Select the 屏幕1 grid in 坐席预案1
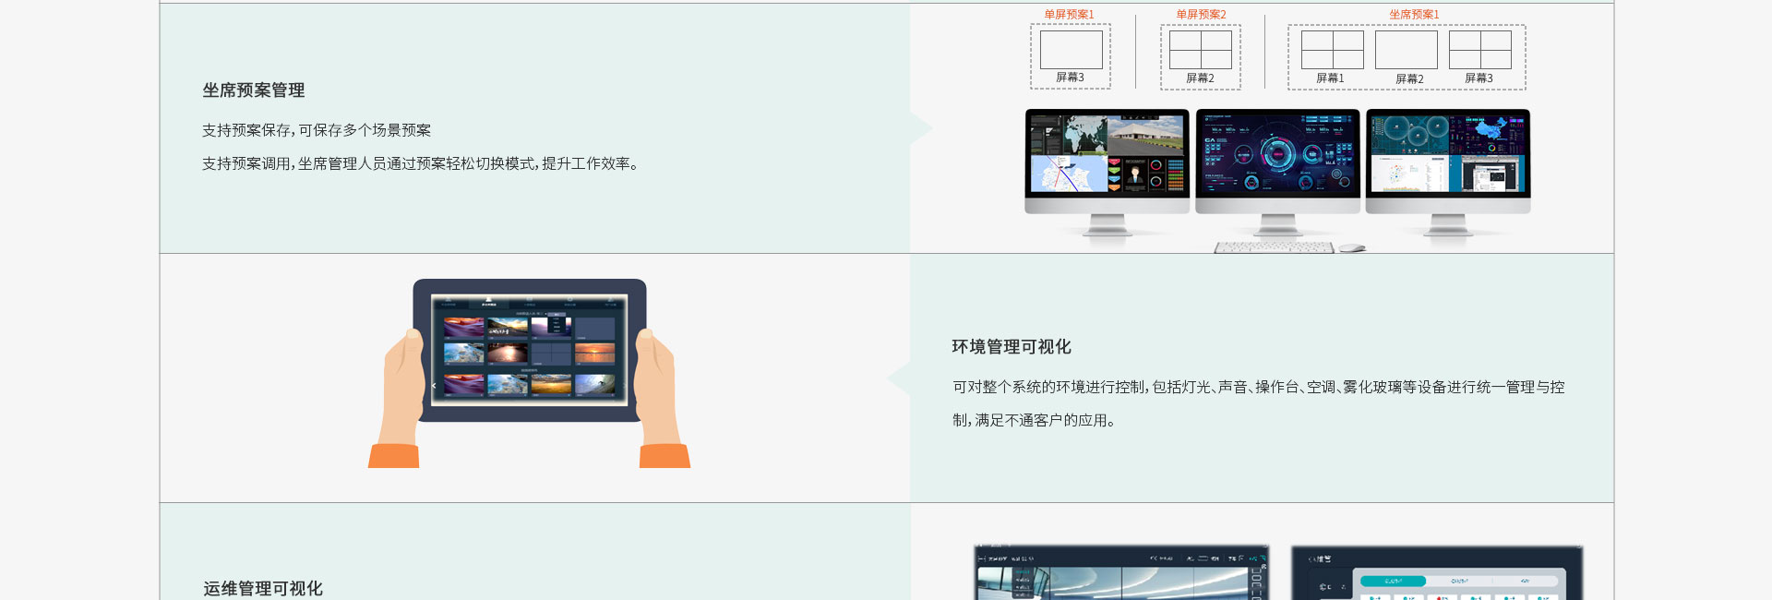The height and width of the screenshot is (600, 1772). [1332, 50]
